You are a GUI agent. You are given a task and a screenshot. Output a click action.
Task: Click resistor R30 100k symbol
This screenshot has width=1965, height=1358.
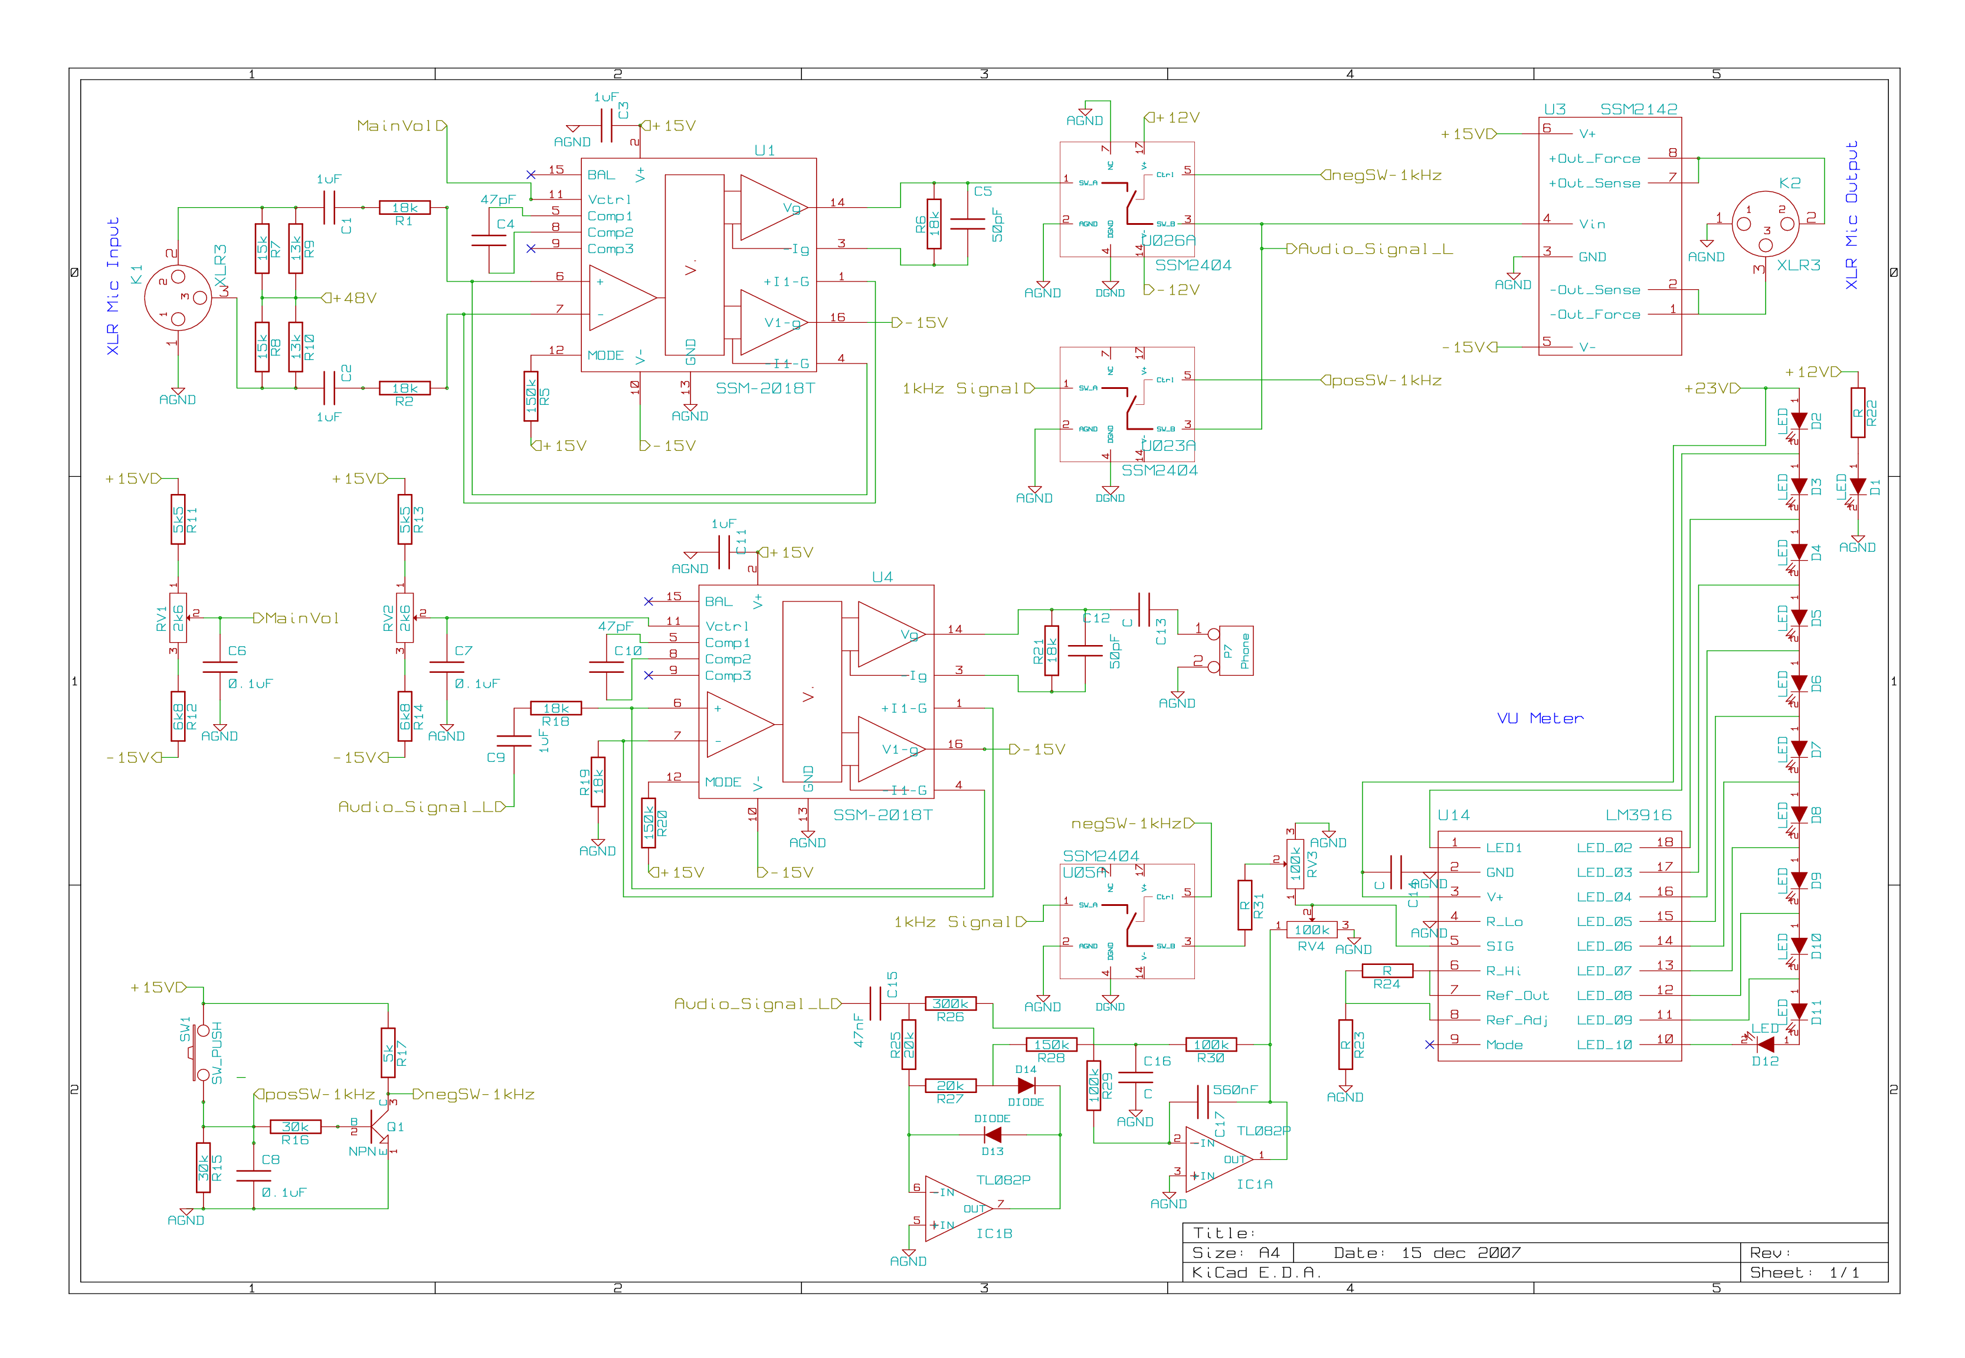[x=1211, y=1044]
